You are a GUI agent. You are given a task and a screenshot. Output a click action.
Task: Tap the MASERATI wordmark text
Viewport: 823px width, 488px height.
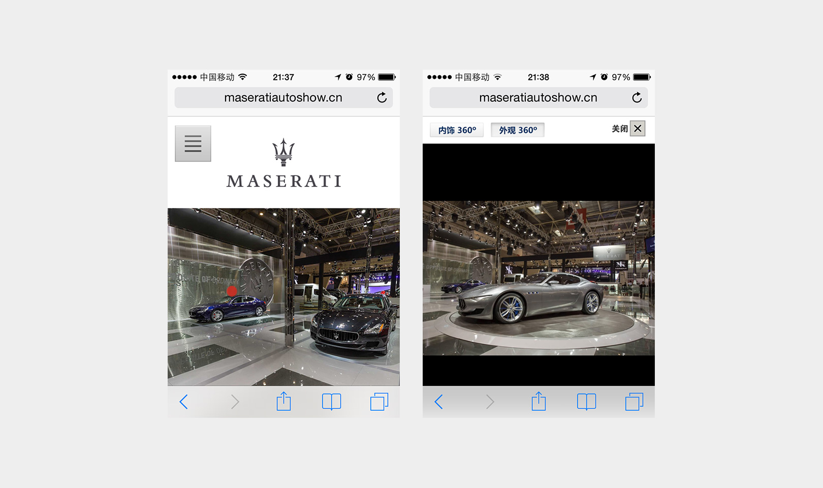(284, 181)
